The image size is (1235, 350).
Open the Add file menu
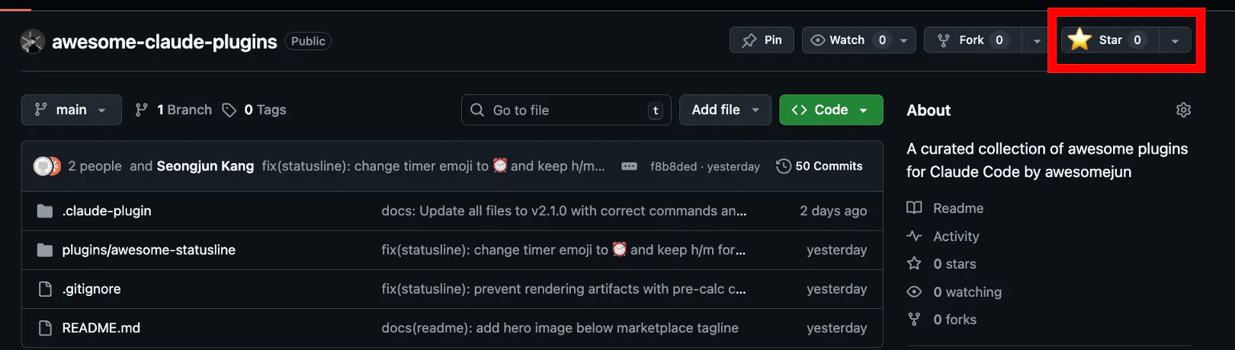(725, 110)
